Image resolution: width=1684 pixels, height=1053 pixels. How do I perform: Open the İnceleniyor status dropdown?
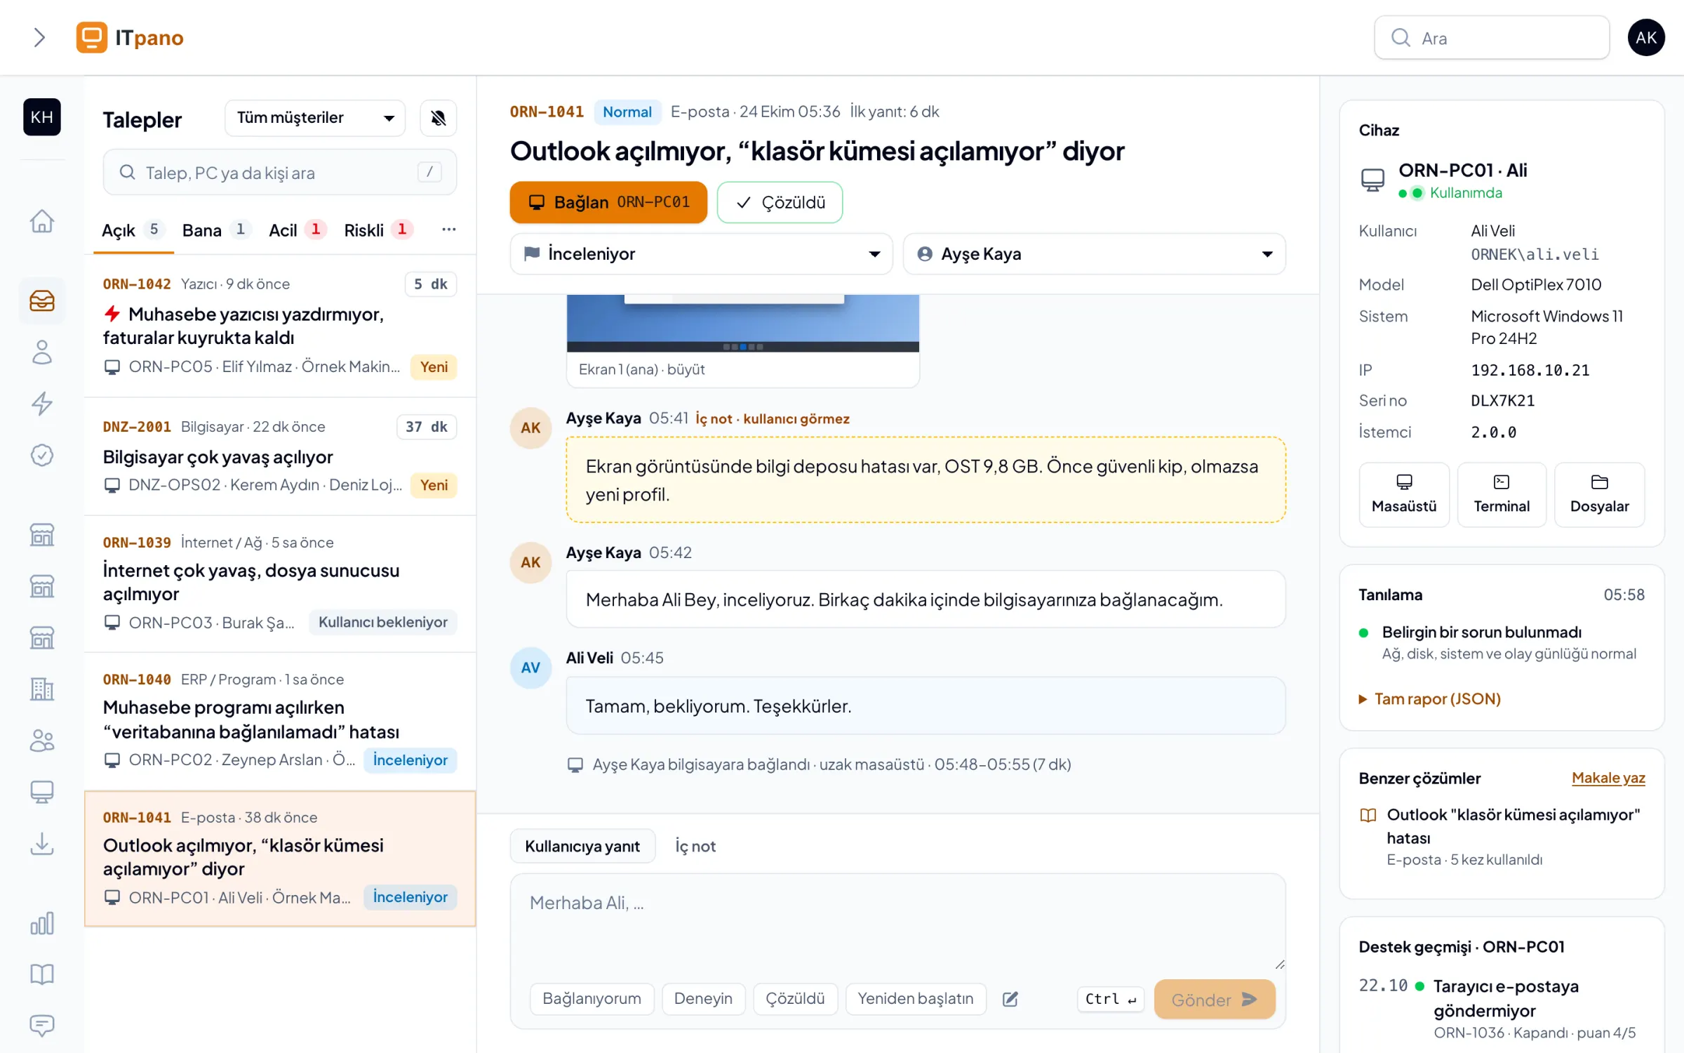coord(701,254)
